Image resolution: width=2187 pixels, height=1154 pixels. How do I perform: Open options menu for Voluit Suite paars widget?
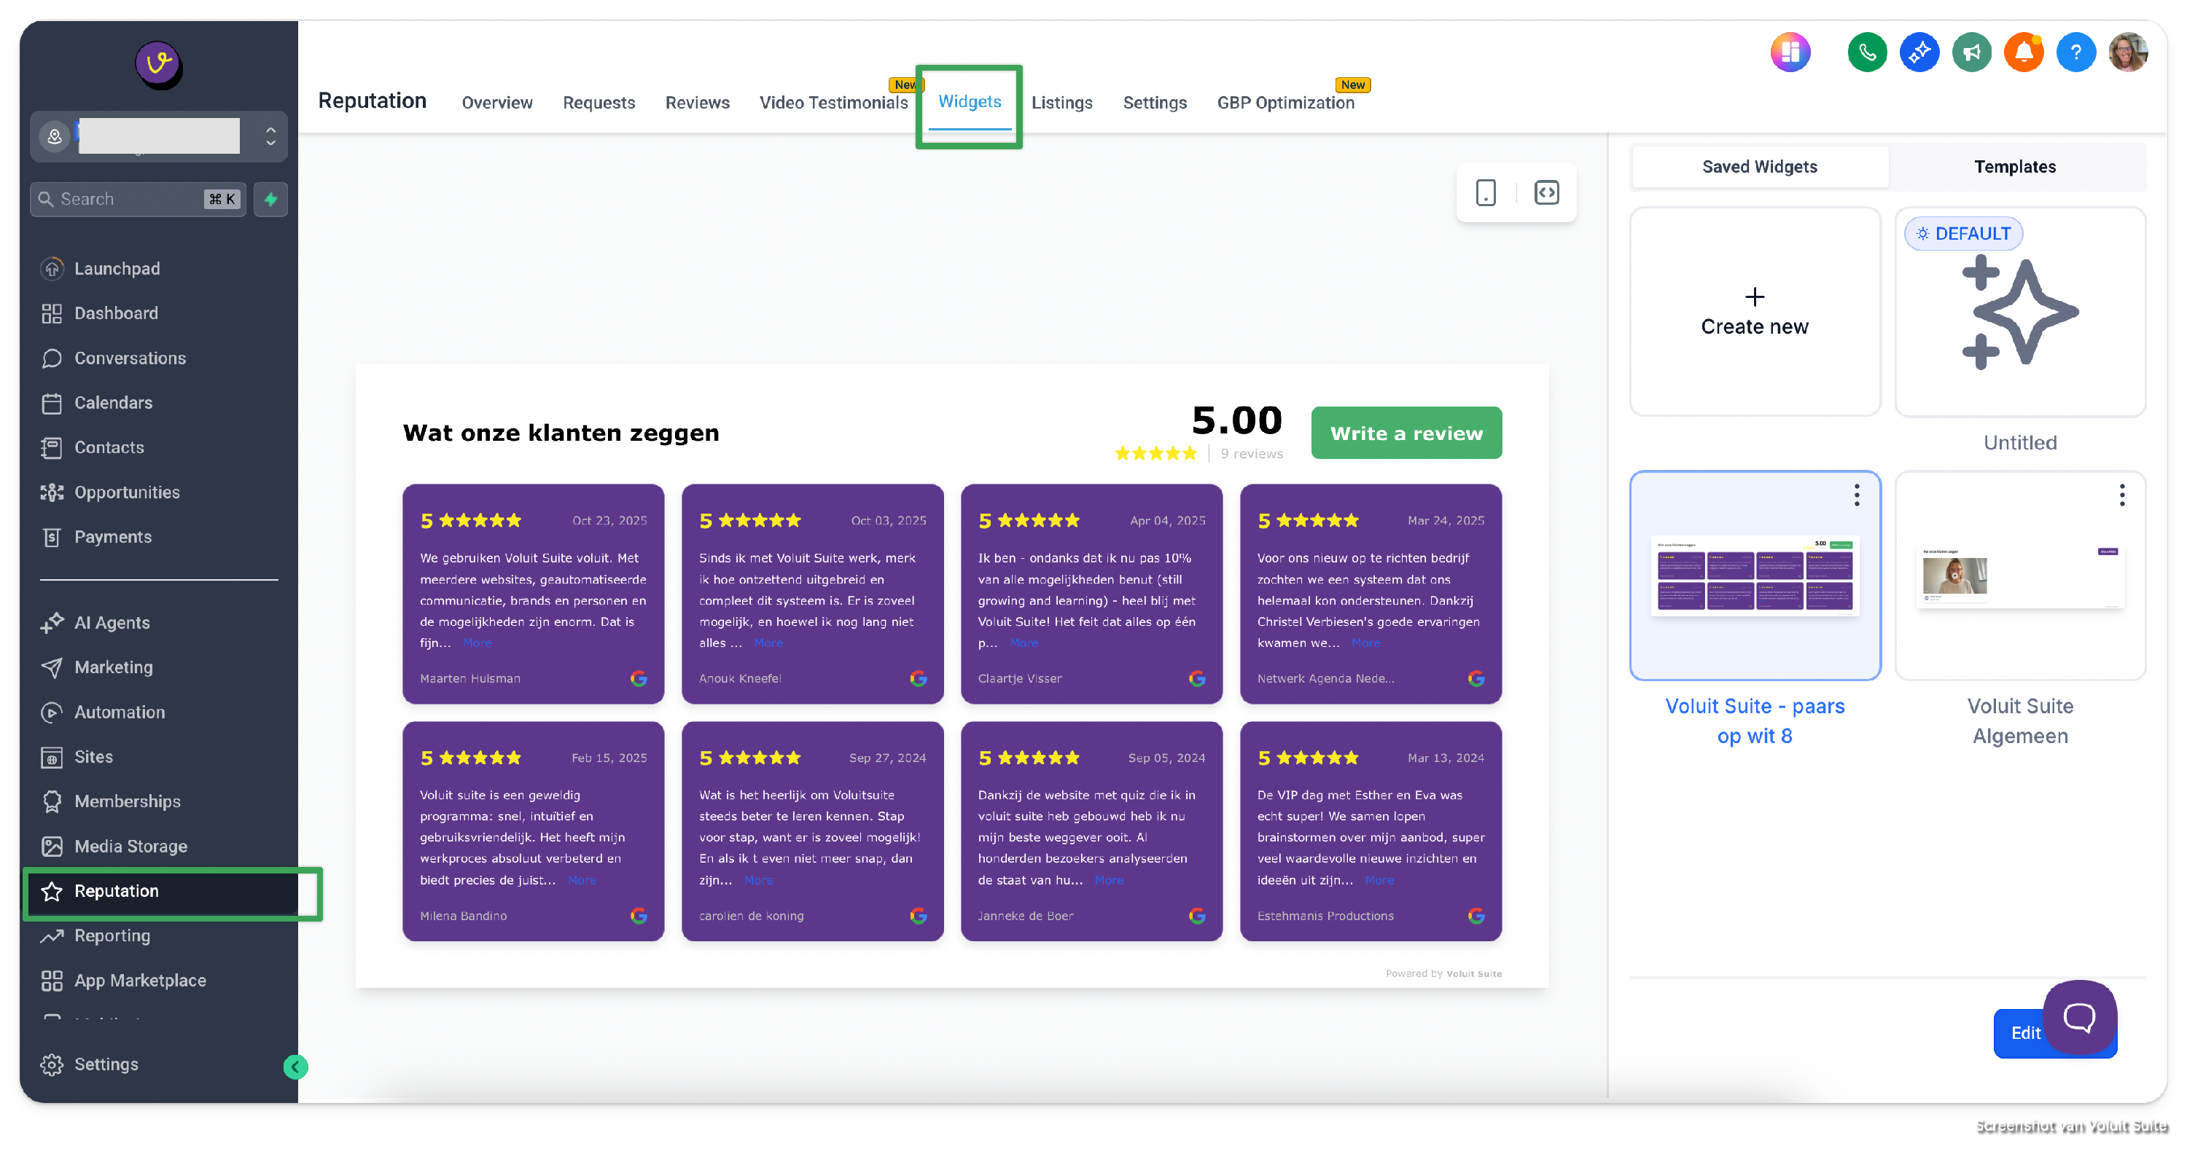click(x=1856, y=495)
